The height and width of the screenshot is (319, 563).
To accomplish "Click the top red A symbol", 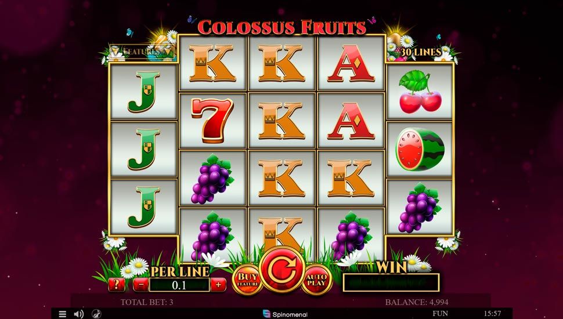I will (351, 63).
